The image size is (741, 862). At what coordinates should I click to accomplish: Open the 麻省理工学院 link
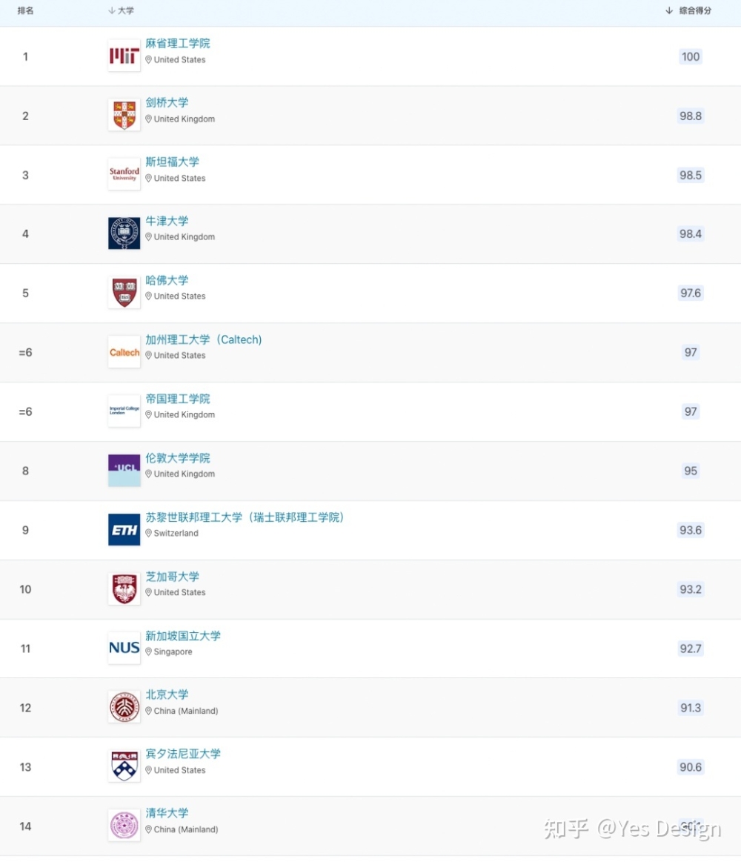(178, 44)
